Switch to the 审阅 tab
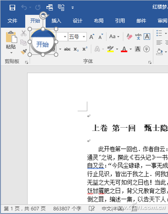 point(162,21)
